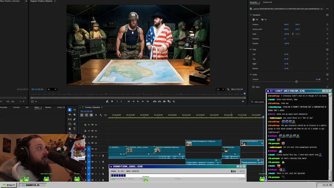Viewport: 334px width, 188px height.
Task: Open the Fit zoom level dropdown
Action: click(x=52, y=89)
